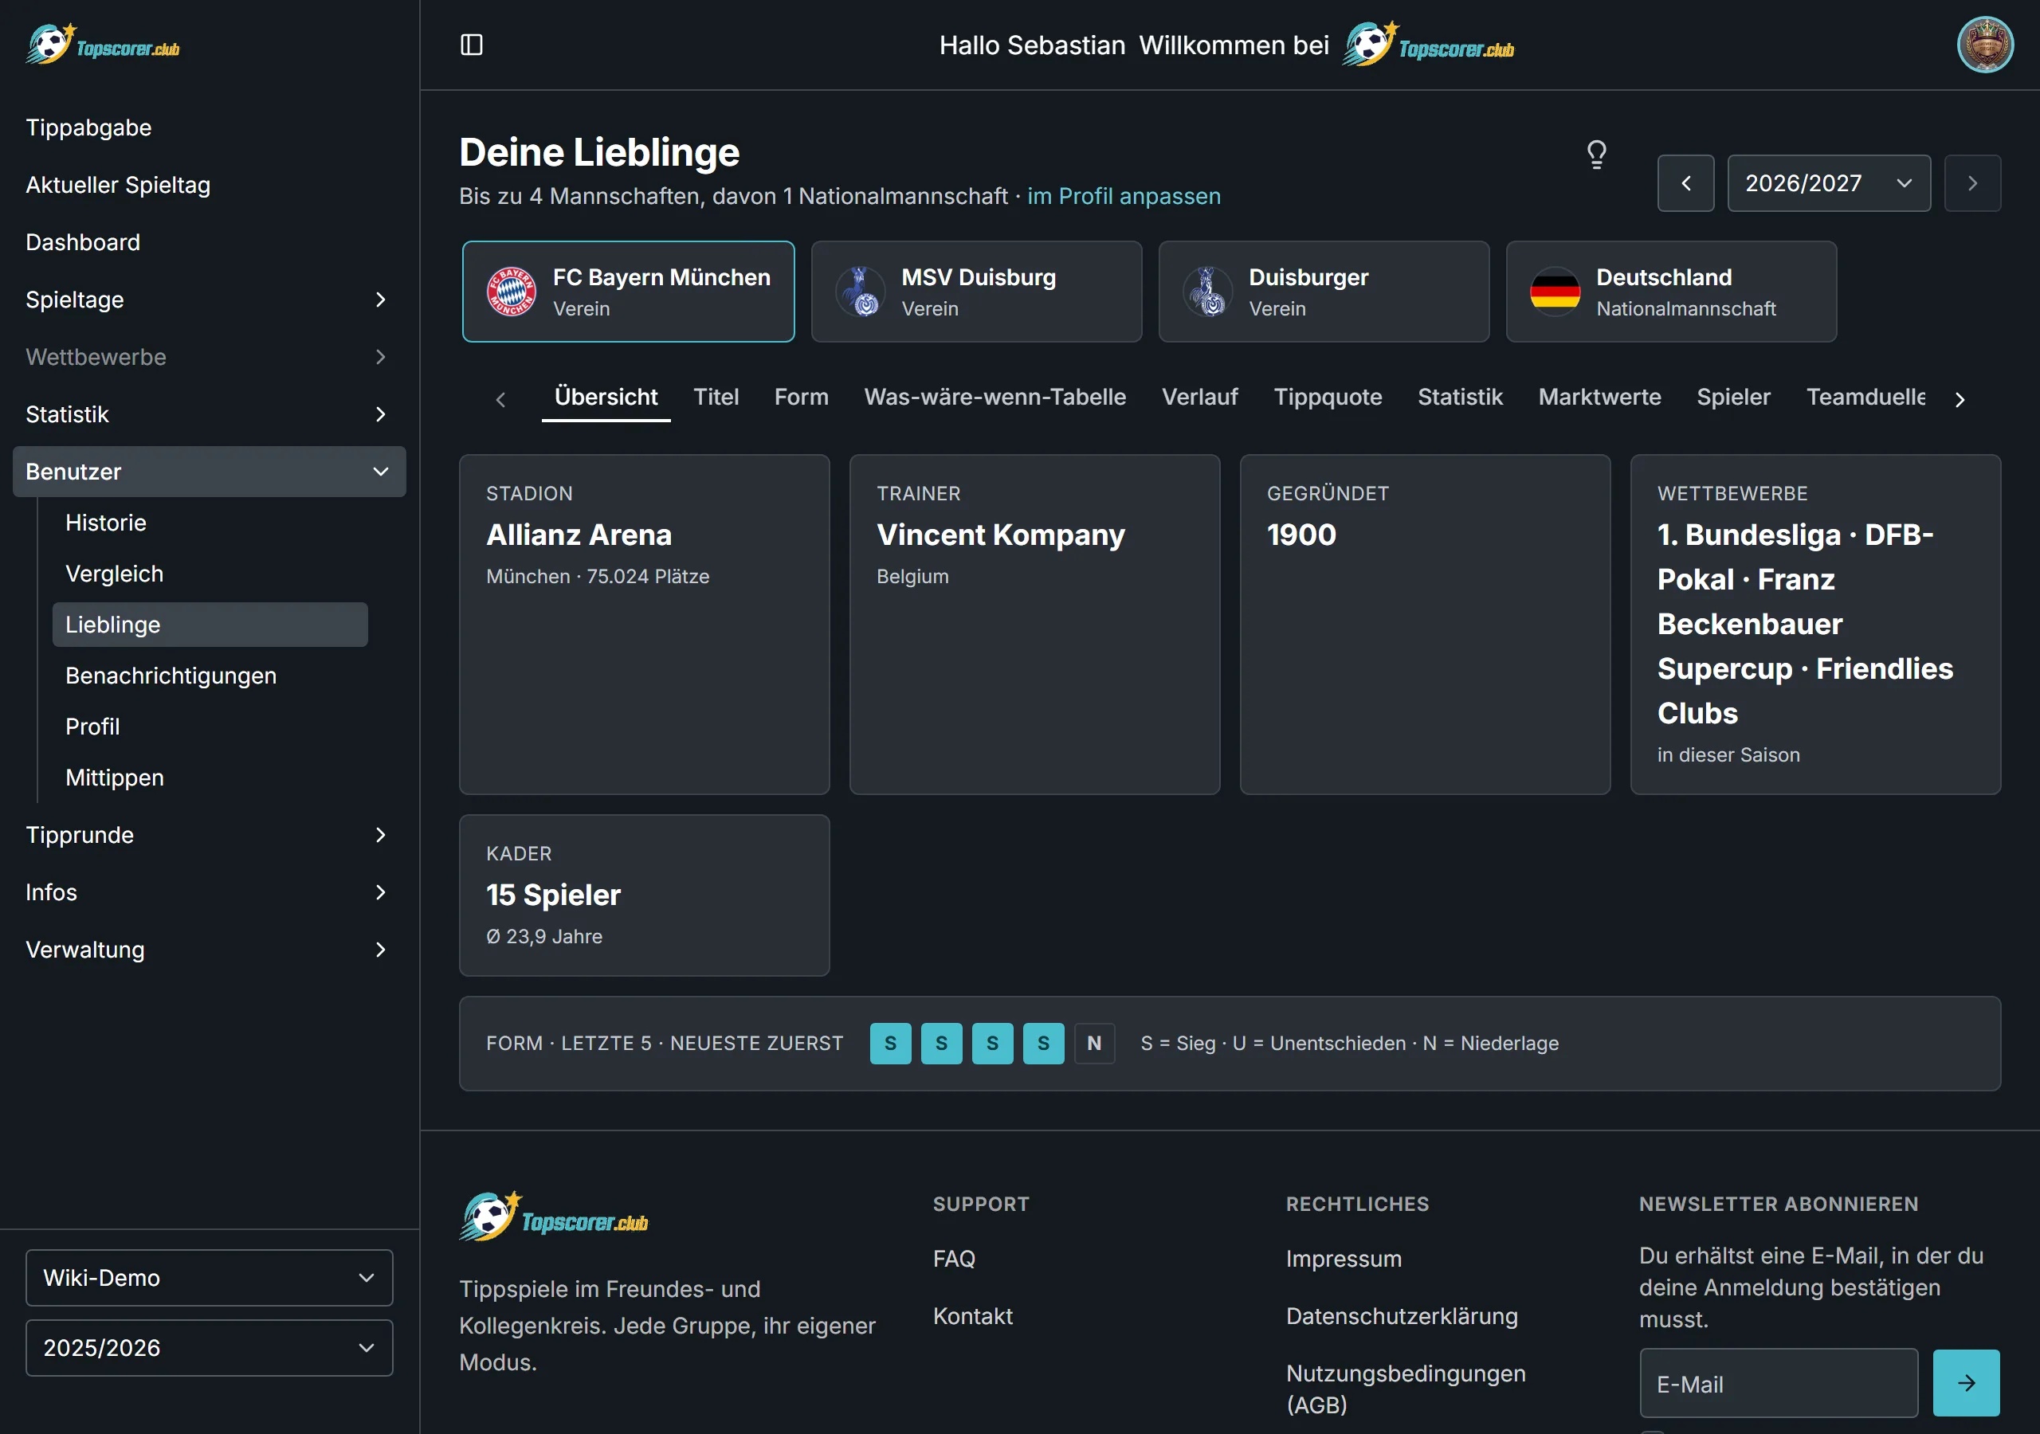Click the 'im Profil anpassen' link
Screen dimensions: 2040x1434
pos(1124,196)
